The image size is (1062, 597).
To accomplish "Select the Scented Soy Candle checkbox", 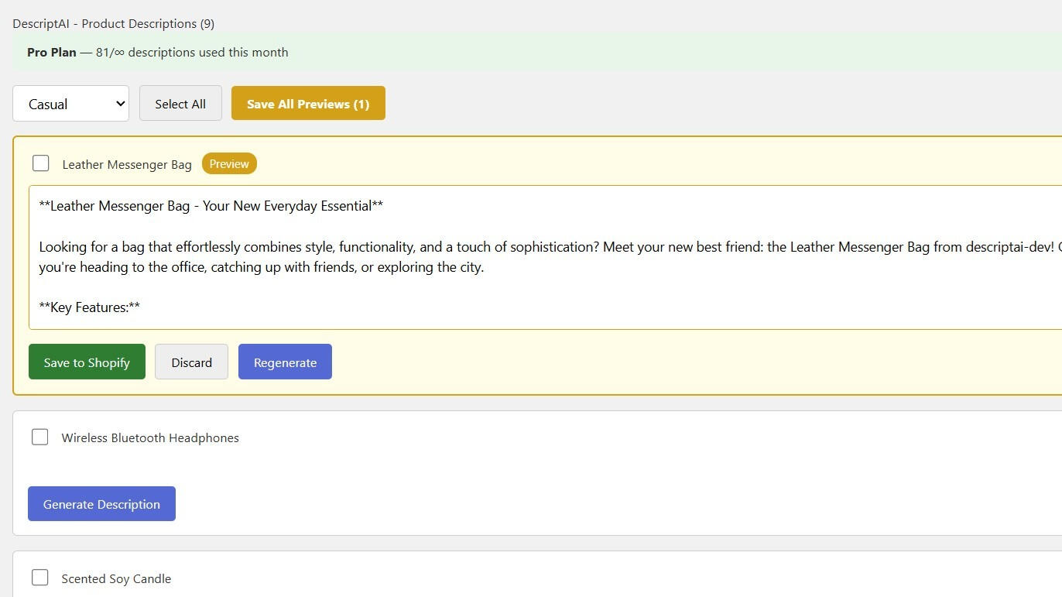I will pos(40,578).
